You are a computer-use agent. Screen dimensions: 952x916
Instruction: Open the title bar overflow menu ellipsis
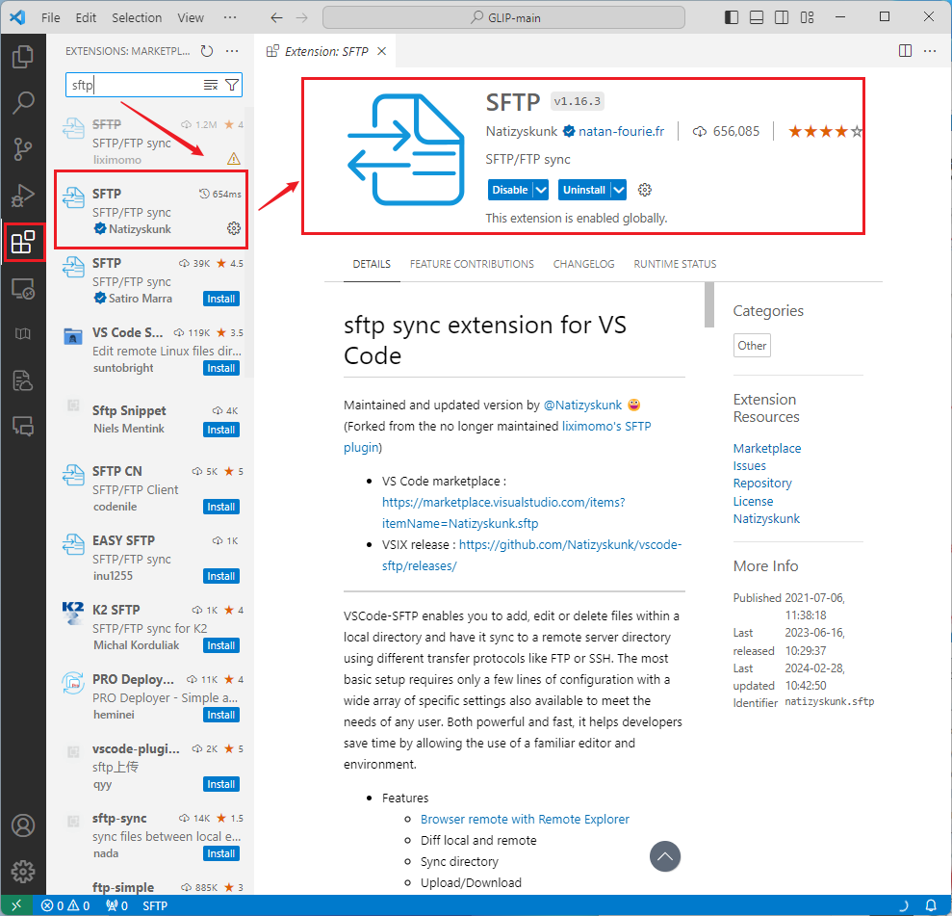(x=230, y=17)
